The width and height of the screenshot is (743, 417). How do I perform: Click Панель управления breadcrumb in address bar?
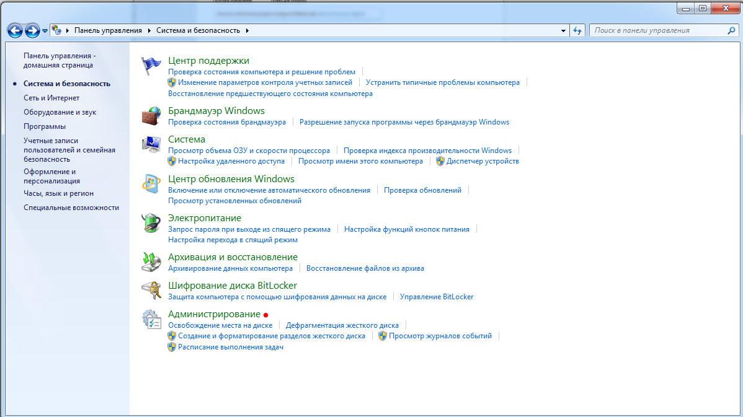[x=108, y=30]
